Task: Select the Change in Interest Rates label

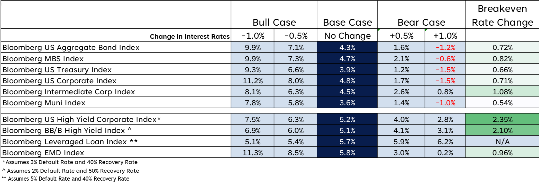Action: tap(190, 37)
